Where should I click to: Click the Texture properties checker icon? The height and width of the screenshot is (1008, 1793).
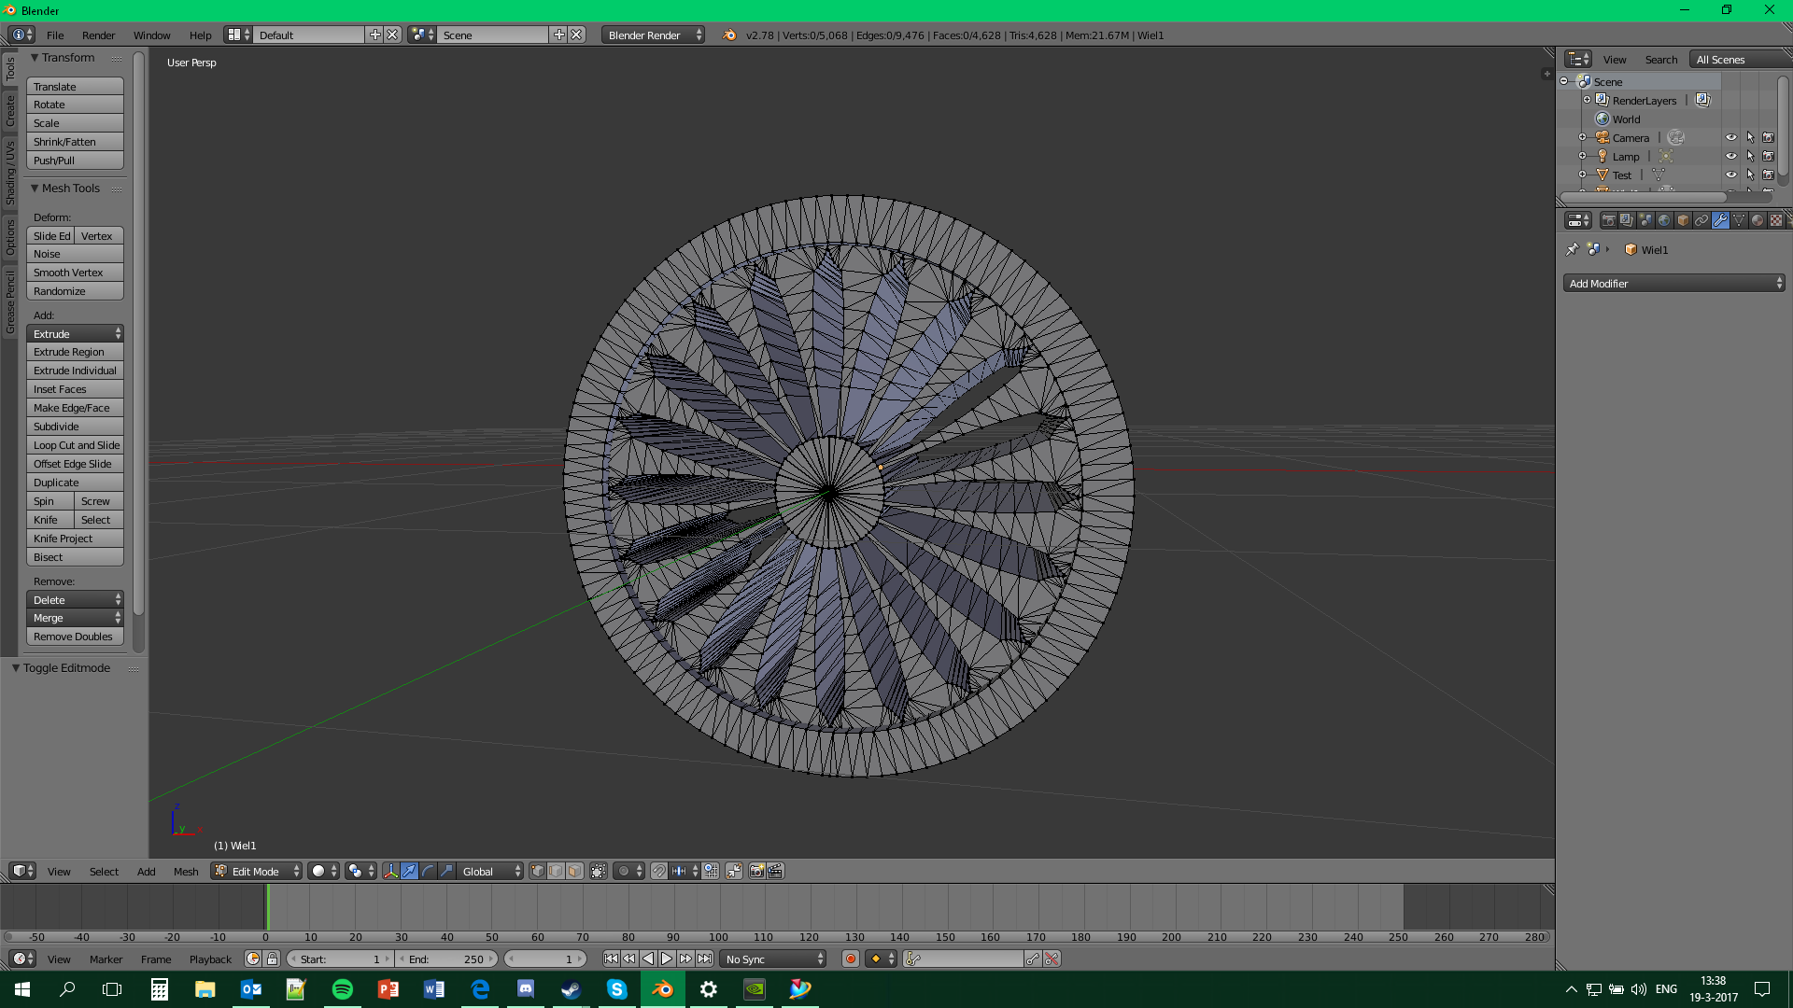1776,220
